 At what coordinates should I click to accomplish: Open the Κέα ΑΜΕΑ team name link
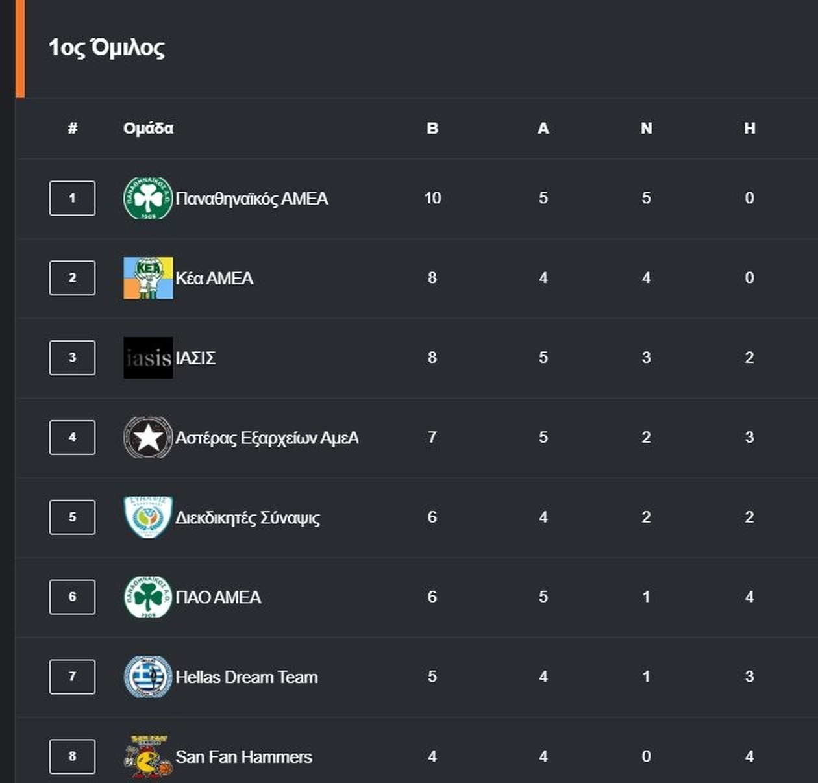(x=214, y=279)
